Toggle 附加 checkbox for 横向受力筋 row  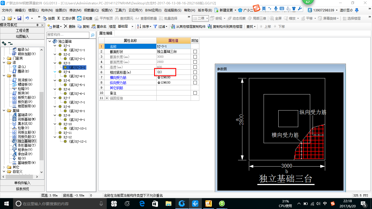195,77
